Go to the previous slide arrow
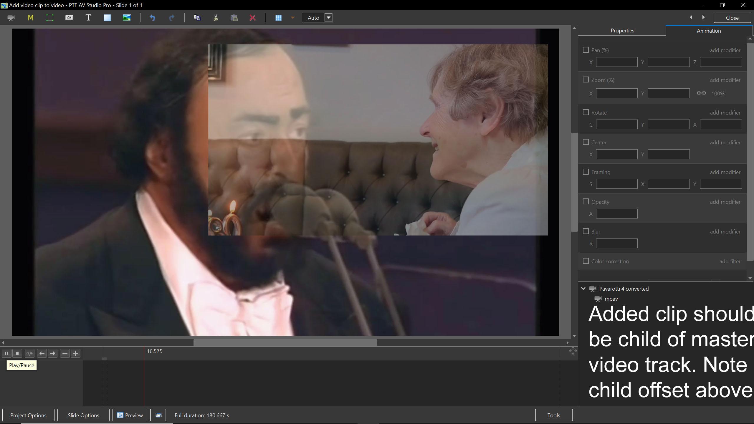 click(691, 17)
